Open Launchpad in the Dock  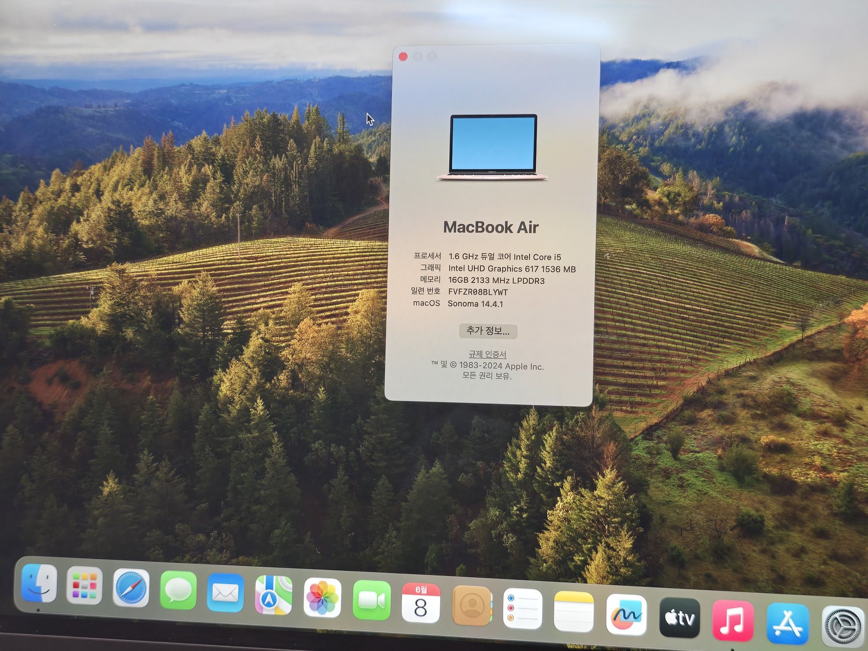click(85, 585)
